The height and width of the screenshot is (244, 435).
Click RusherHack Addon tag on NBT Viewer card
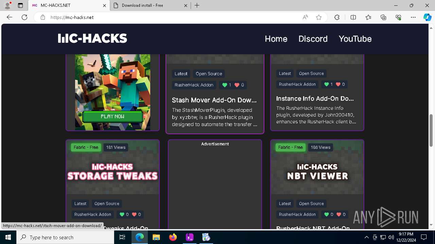point(297,215)
